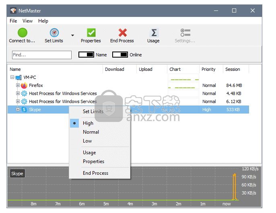Viewport: 276px width, 213px height.
Task: Click the gear icon of the 6.12 KB Host Process
Action: [24, 101]
